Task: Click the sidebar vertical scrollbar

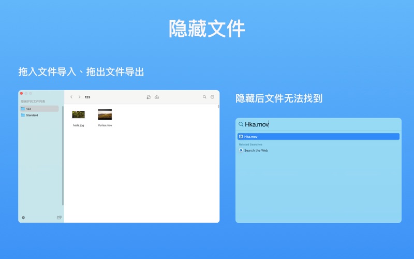Action: click(63, 155)
